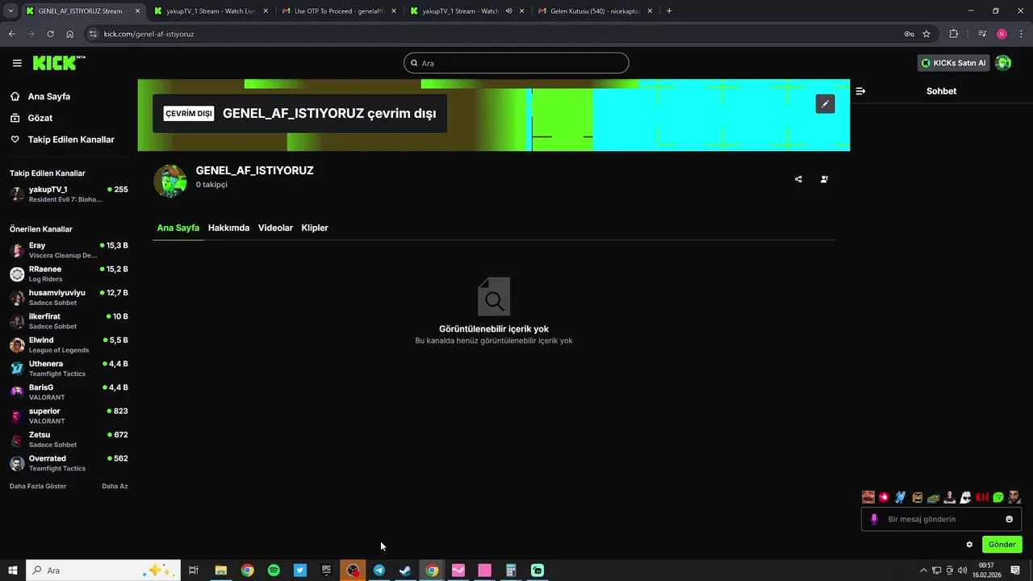This screenshot has width=1033, height=581.
Task: Open Chrome three-dot menu
Action: pos(1021,34)
